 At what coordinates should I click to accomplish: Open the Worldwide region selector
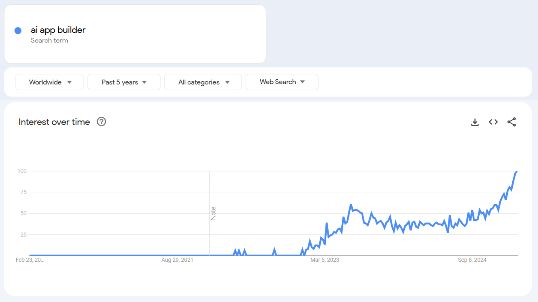pyautogui.click(x=49, y=82)
